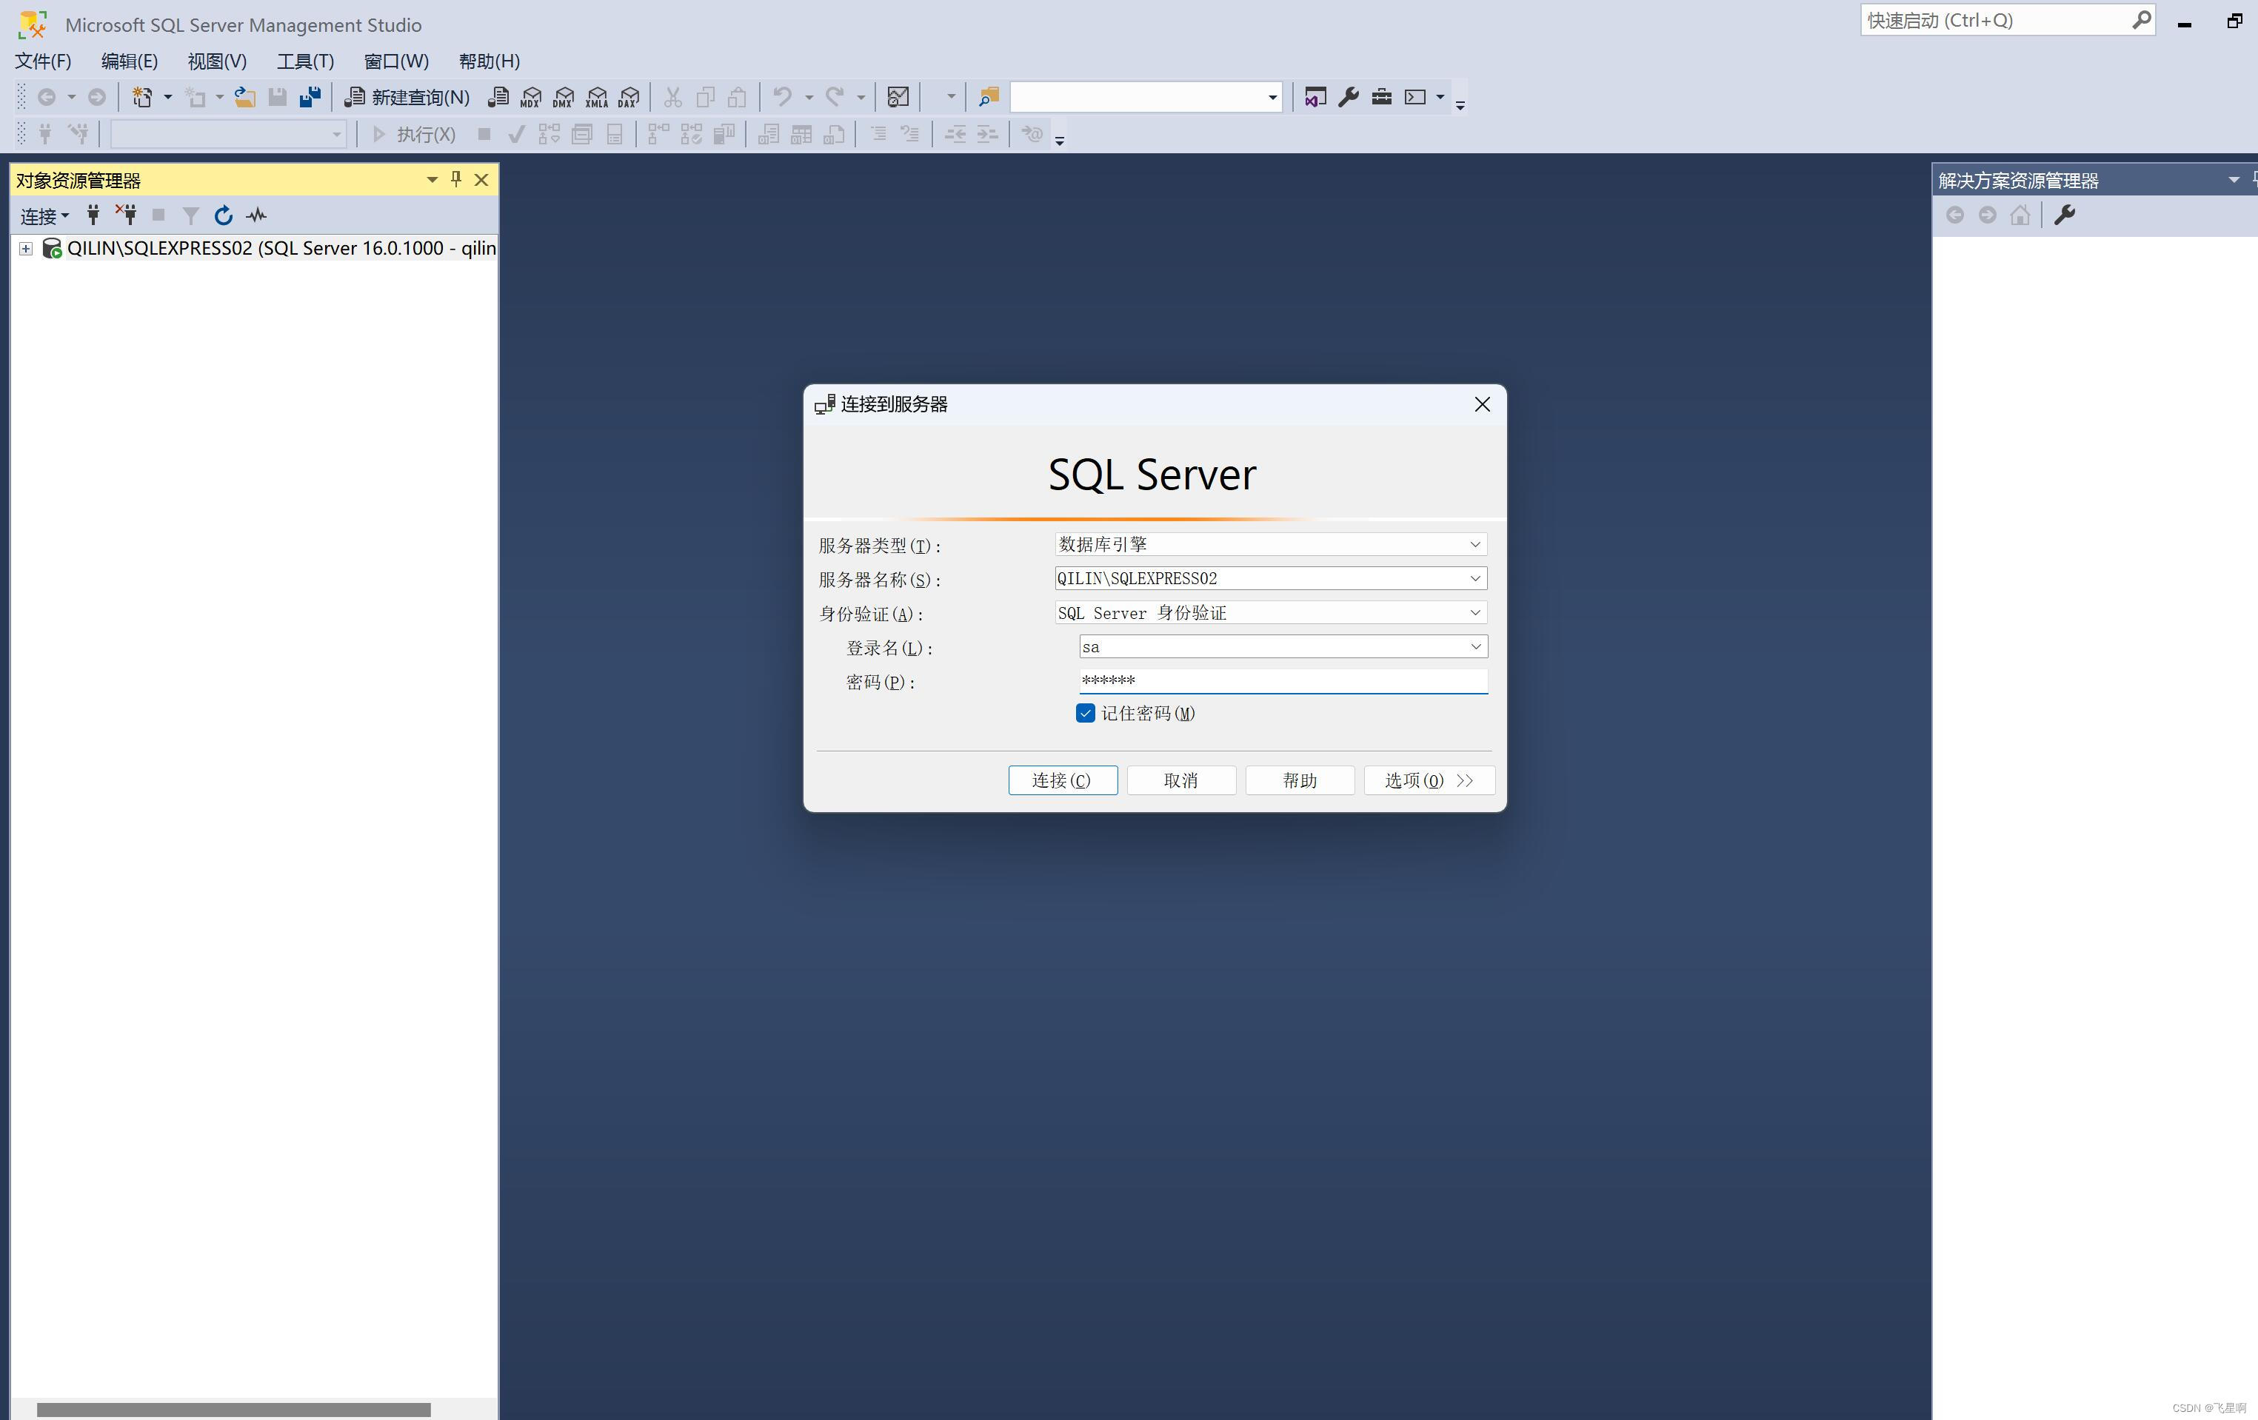Click disconnect icon in Object Explorer

tap(126, 215)
